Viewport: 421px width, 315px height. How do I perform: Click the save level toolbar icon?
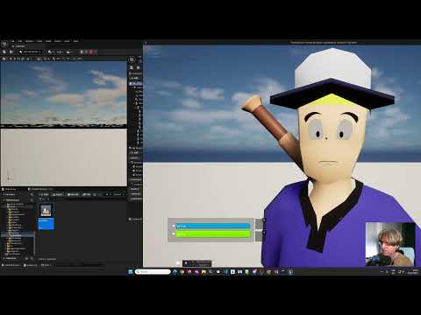[4, 52]
